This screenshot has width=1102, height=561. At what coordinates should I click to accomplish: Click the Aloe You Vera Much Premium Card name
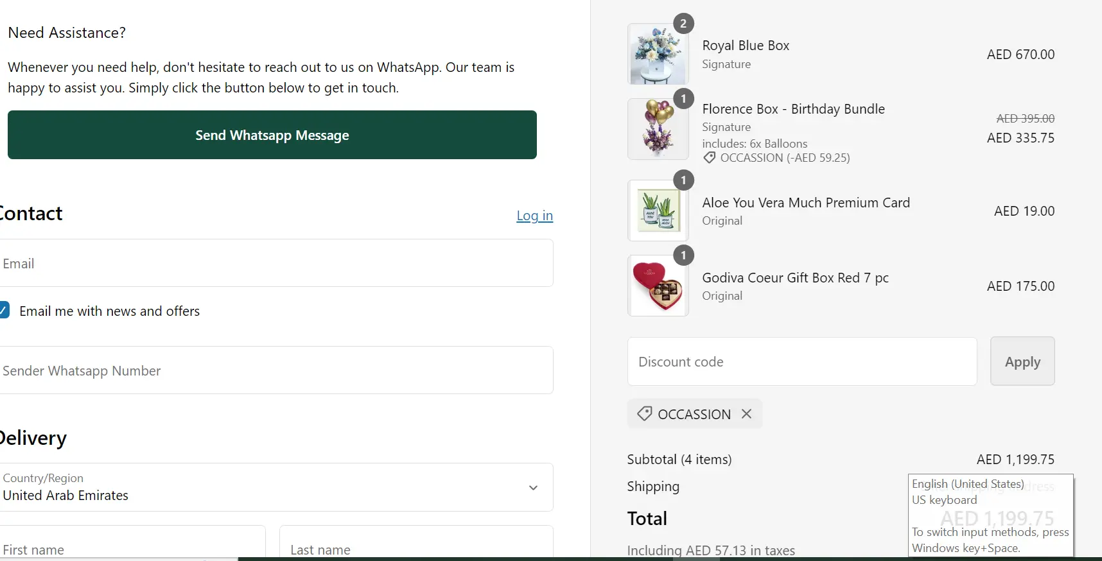tap(806, 203)
